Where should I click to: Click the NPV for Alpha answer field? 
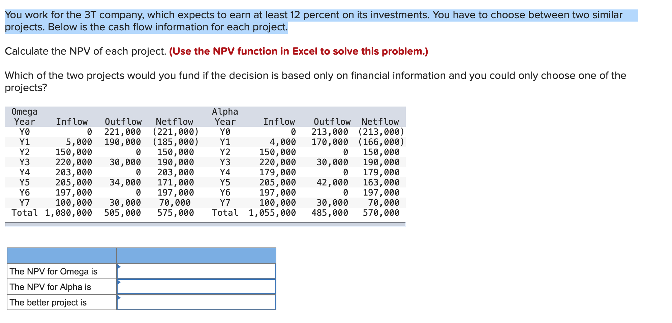click(x=196, y=287)
